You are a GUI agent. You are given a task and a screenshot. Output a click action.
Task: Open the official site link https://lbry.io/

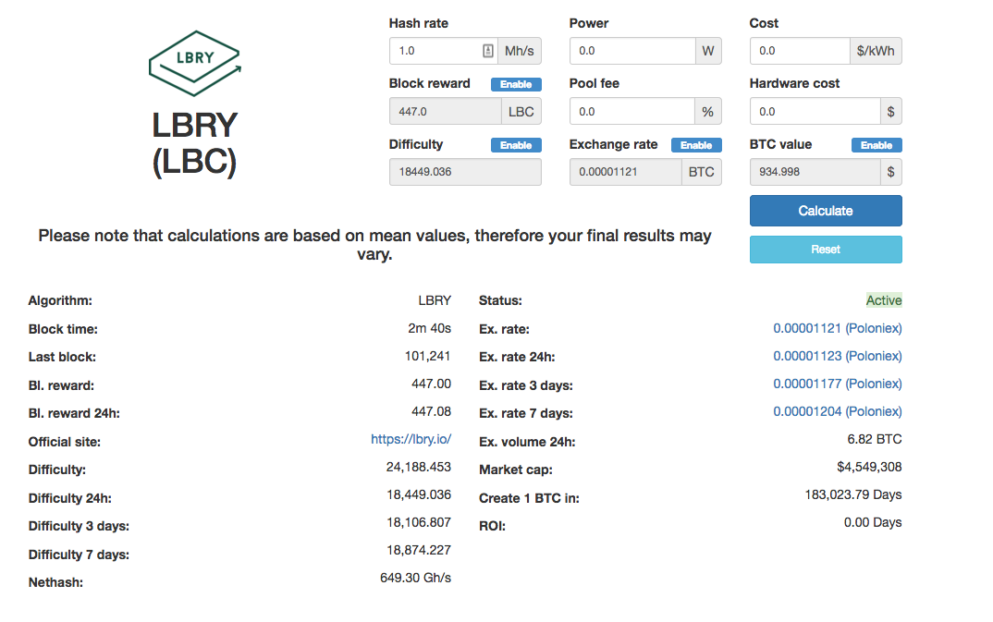pyautogui.click(x=411, y=439)
